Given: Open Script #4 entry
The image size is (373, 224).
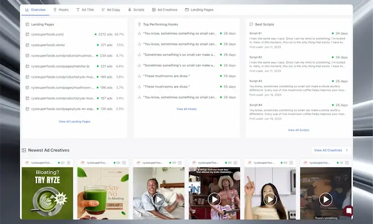Looking at the screenshot, I should pyautogui.click(x=298, y=111).
